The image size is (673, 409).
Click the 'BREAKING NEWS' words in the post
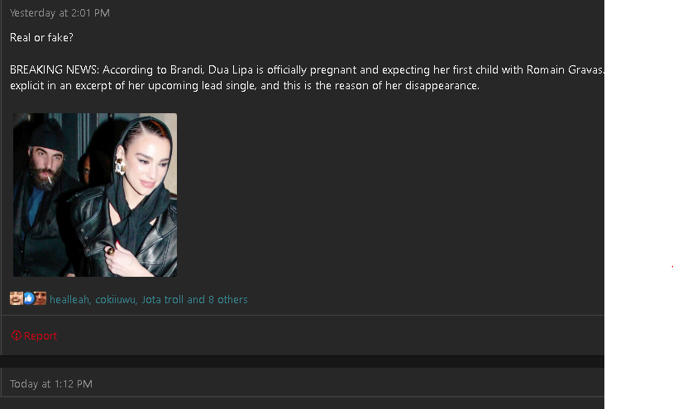[54, 69]
